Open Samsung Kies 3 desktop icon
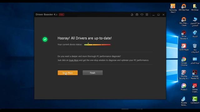 [173, 8]
